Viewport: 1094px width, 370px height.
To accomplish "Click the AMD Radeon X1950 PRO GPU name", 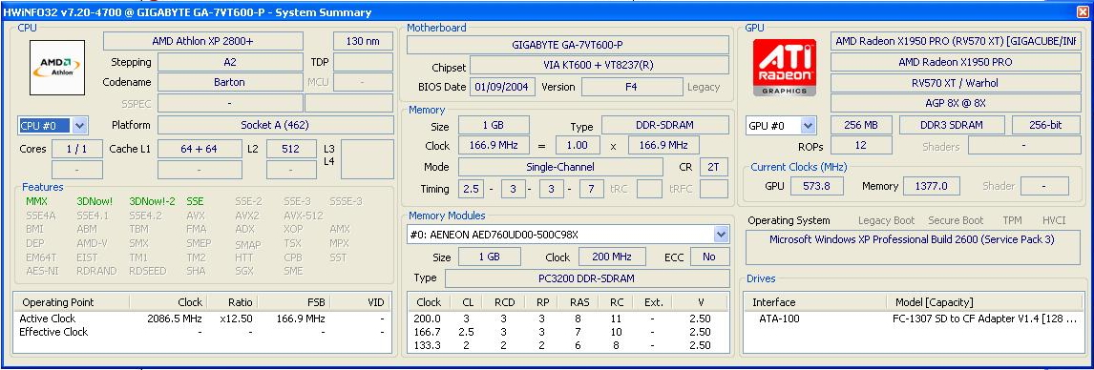I will pos(956,62).
